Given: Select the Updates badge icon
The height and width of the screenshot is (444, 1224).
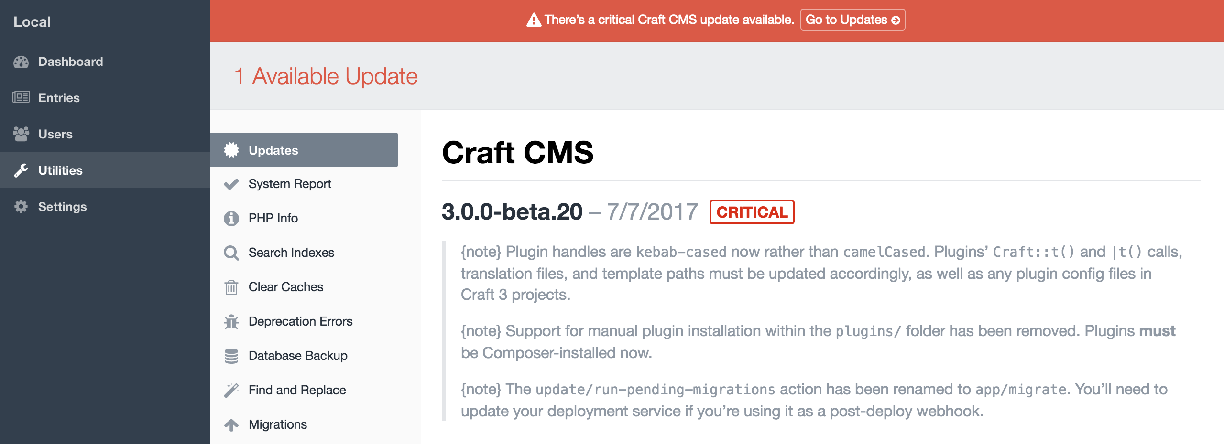Looking at the screenshot, I should point(231,149).
